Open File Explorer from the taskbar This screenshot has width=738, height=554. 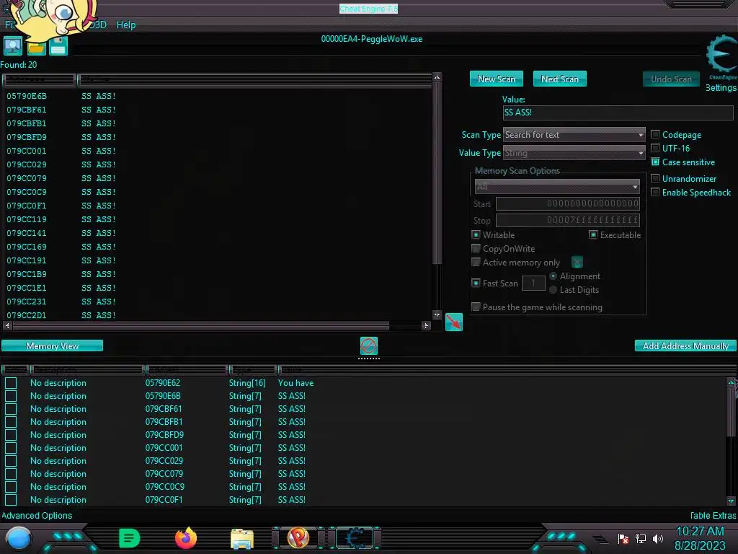[242, 538]
